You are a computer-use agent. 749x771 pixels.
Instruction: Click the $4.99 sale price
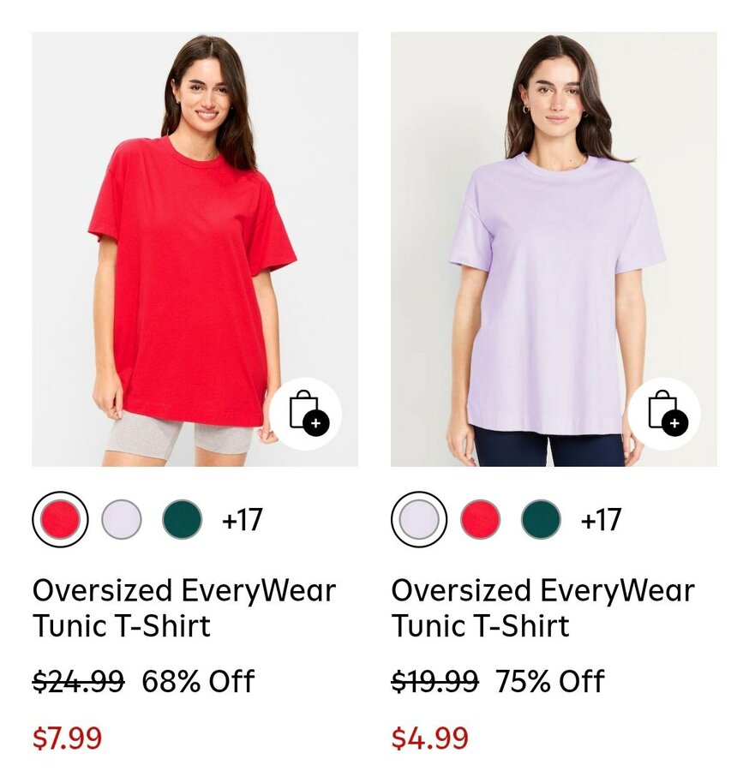point(430,738)
